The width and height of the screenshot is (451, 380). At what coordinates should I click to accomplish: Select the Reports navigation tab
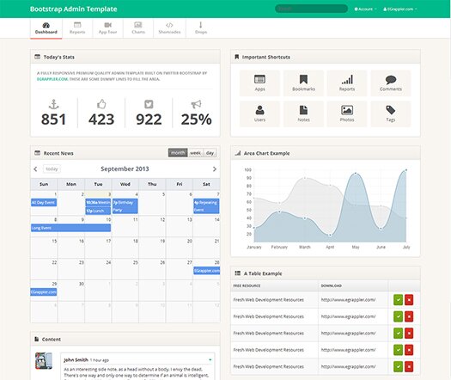77,28
